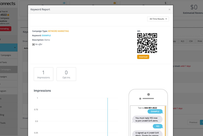Image resolution: width=203 pixels, height=136 pixels.
Task: Click the YES chat bubble in phone preview
Action: pyautogui.click(x=158, y=126)
